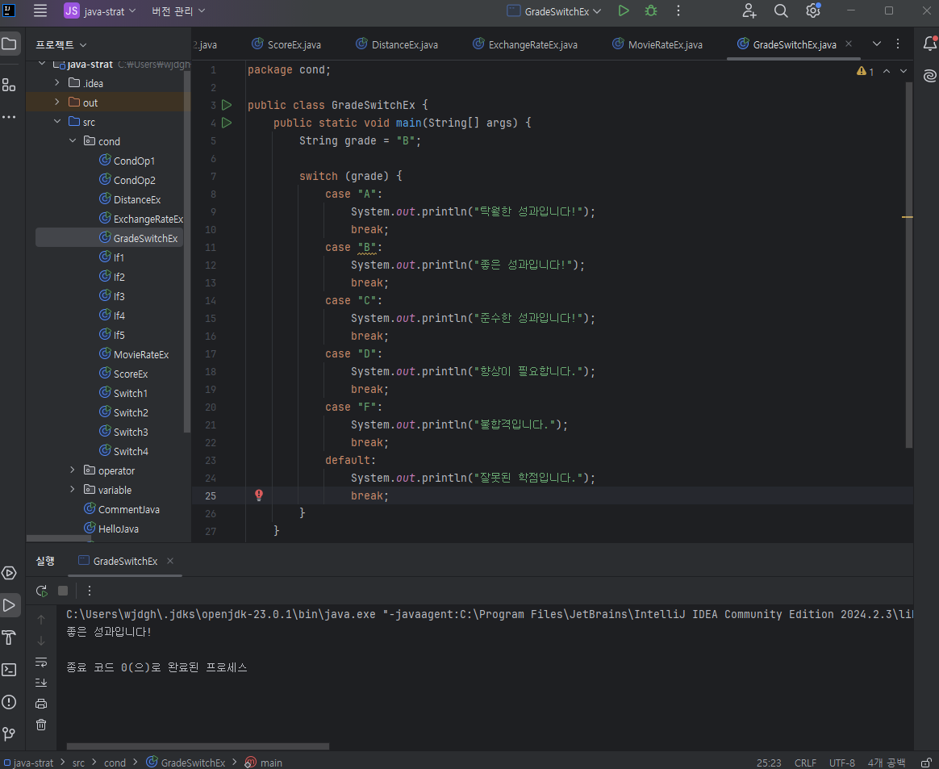Click the UTF-8 encoding status
Viewport: 939px width, 769px height.
pos(842,763)
